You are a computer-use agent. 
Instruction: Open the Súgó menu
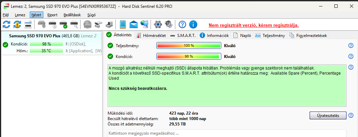(x=92, y=15)
